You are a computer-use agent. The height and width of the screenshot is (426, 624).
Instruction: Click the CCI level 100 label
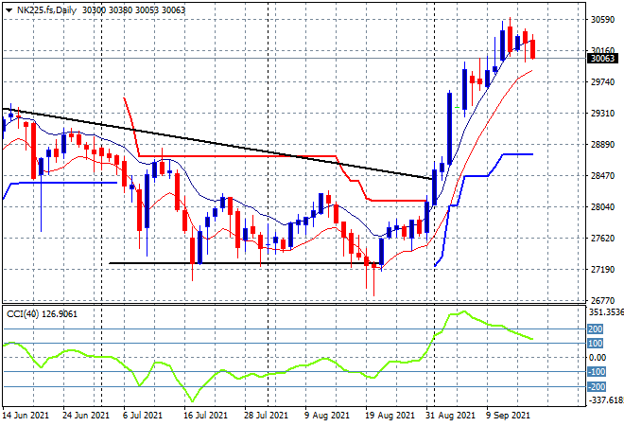click(596, 343)
